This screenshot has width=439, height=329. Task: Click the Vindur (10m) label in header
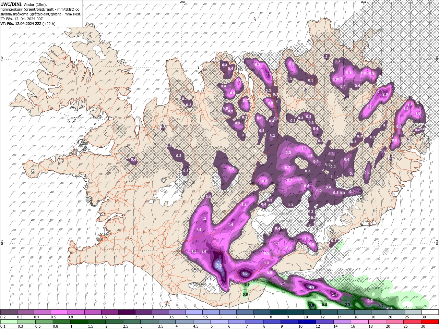click(x=36, y=4)
